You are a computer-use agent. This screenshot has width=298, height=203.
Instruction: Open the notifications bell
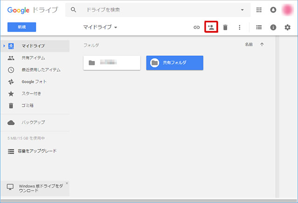click(273, 10)
